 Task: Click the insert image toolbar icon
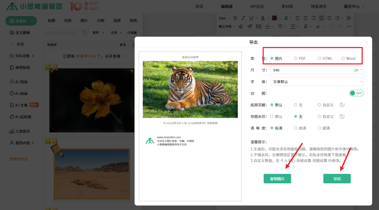(x=258, y=26)
